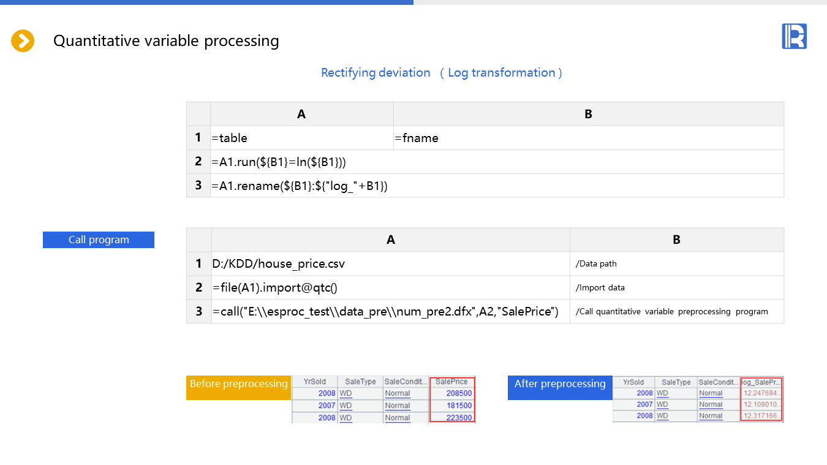The width and height of the screenshot is (827, 465).
Task: Select the '=file(A1).import@qtc()' cell
Action: coord(391,287)
